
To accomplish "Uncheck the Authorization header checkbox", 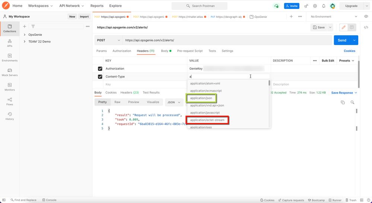I will (100, 69).
